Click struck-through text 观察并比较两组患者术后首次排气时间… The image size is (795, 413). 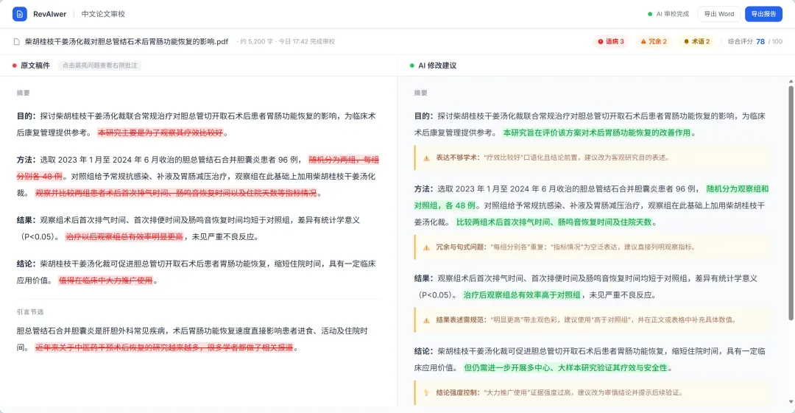[176, 194]
